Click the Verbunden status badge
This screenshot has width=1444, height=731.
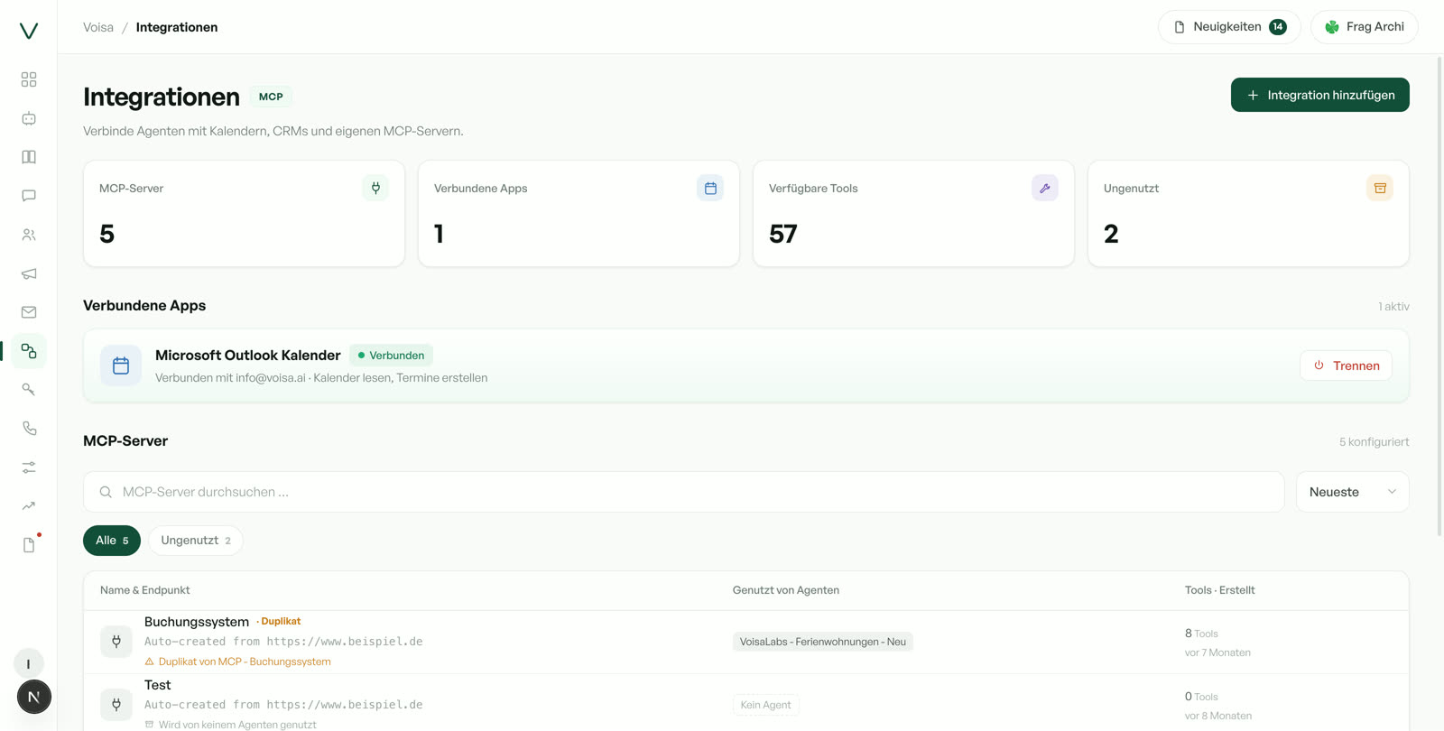pos(391,356)
